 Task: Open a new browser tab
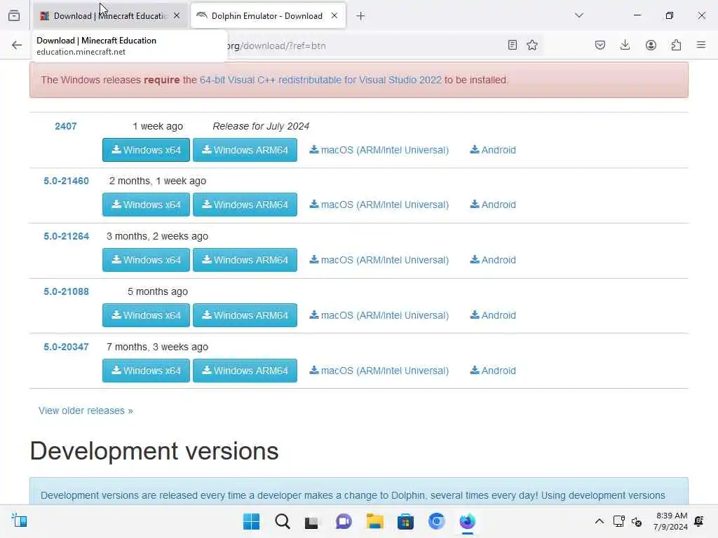pyautogui.click(x=361, y=16)
